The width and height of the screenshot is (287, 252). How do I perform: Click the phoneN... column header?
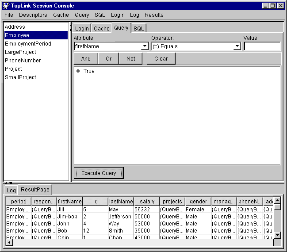pos(250,202)
